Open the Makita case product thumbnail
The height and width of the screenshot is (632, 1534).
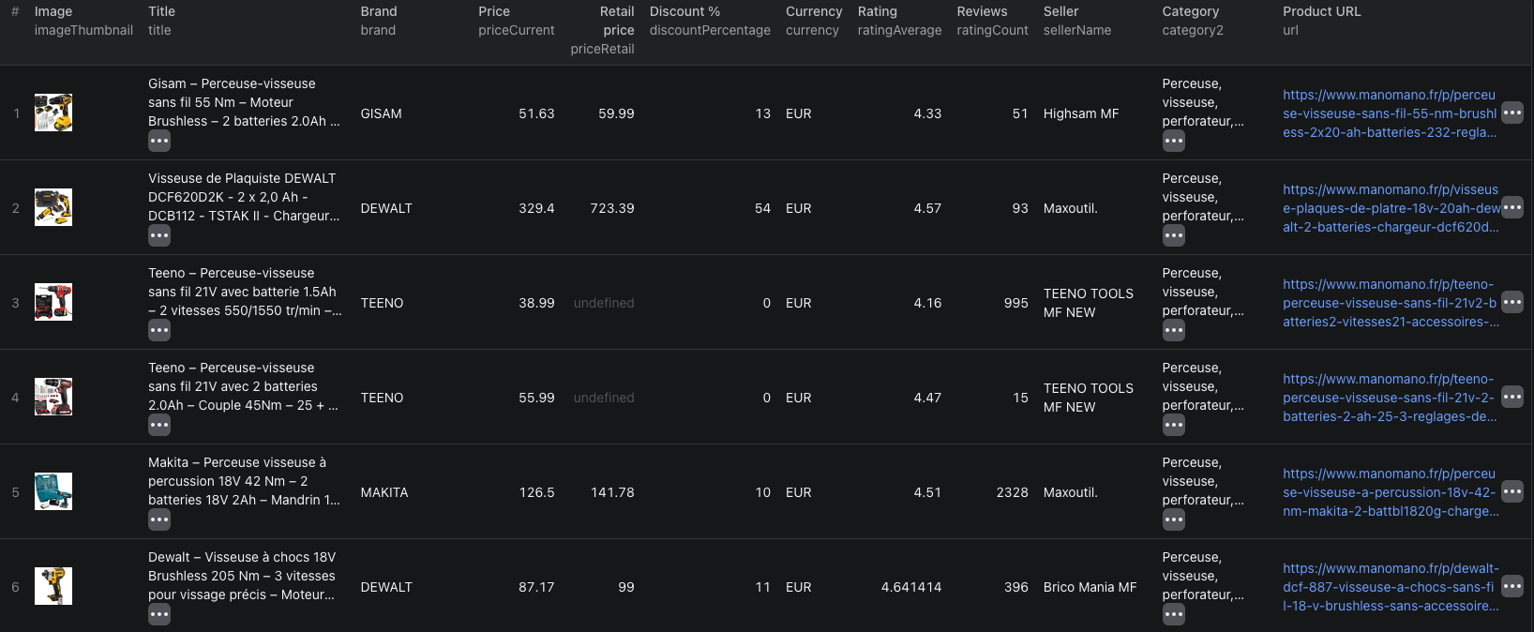tap(53, 492)
